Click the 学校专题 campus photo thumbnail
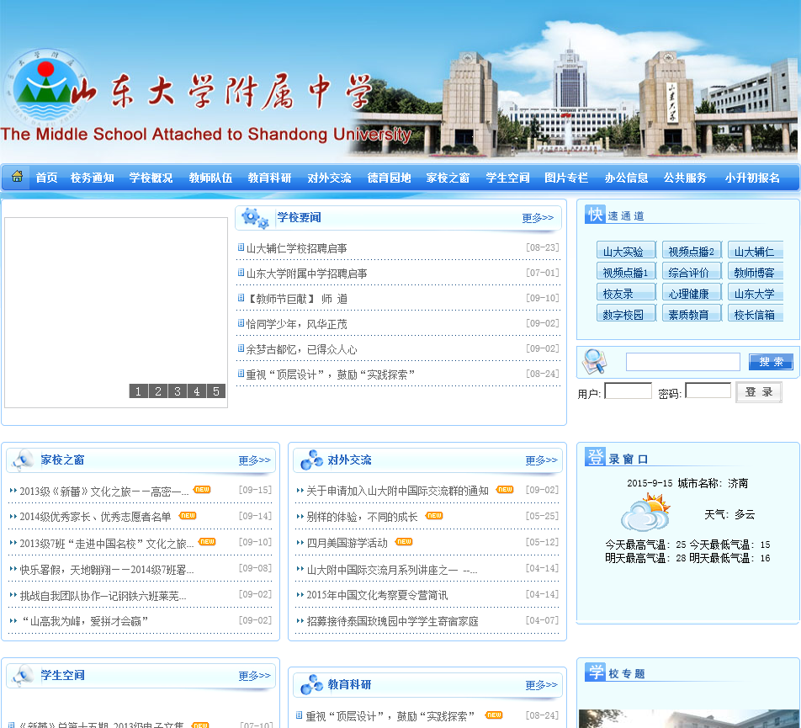 click(x=688, y=718)
